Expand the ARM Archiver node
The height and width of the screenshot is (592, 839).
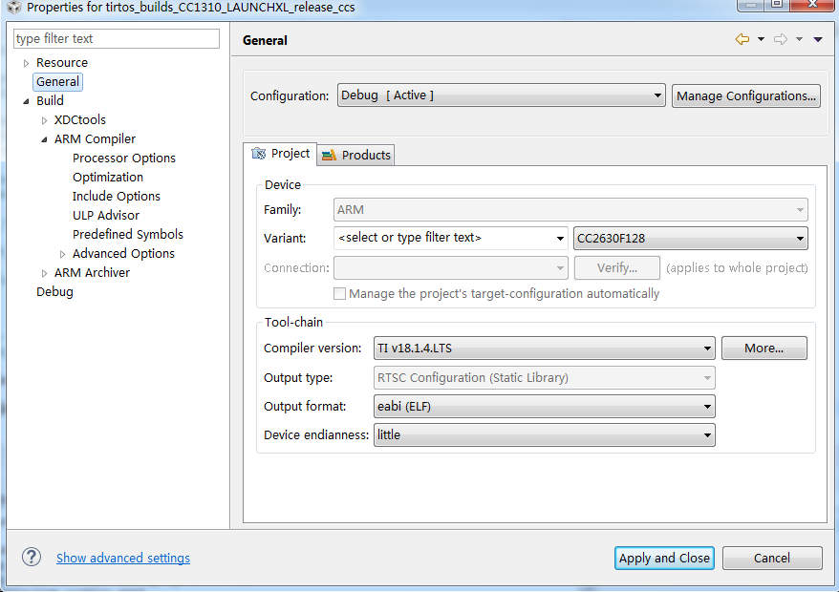(44, 273)
